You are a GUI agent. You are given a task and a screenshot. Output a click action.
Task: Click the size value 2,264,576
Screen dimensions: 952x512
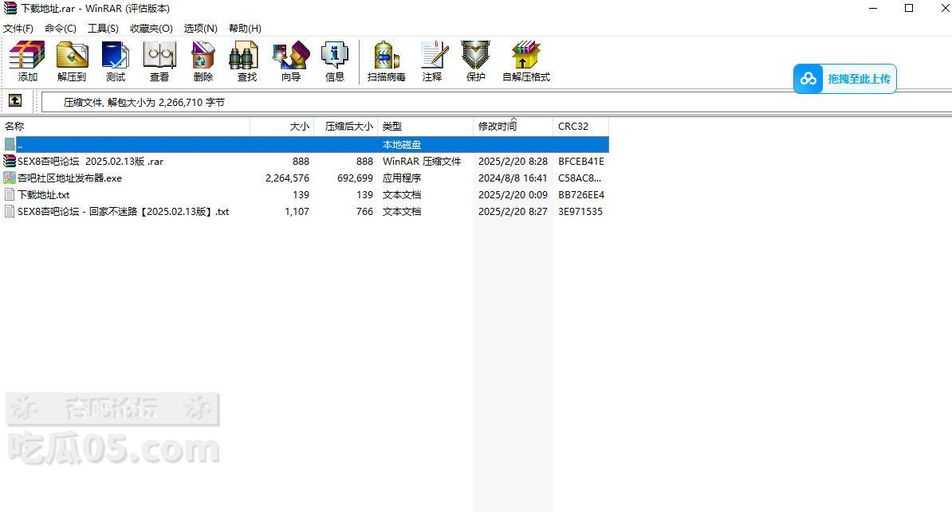pos(287,178)
